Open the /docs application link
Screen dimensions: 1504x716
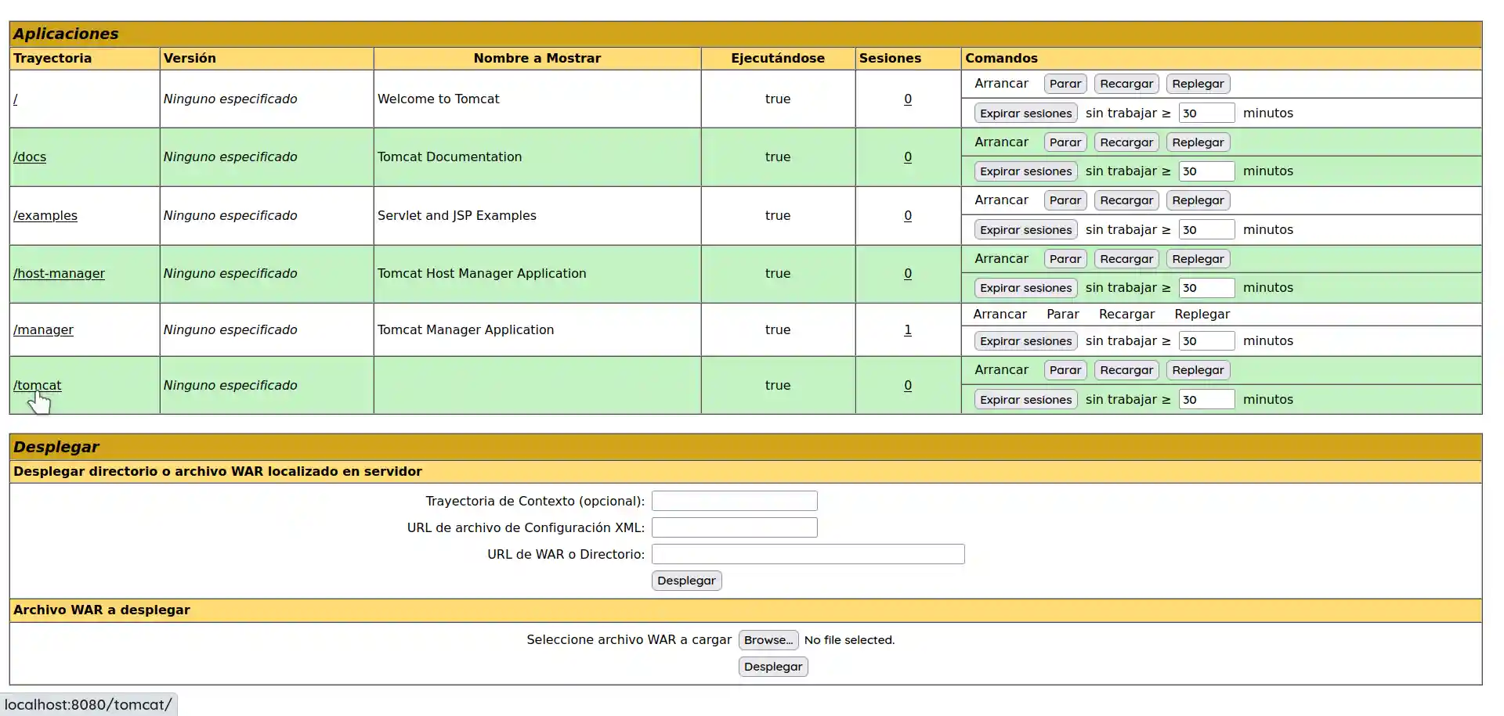click(x=30, y=157)
